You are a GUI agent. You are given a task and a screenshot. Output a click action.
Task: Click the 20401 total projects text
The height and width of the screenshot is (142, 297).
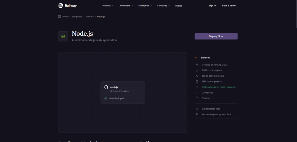tap(212, 70)
